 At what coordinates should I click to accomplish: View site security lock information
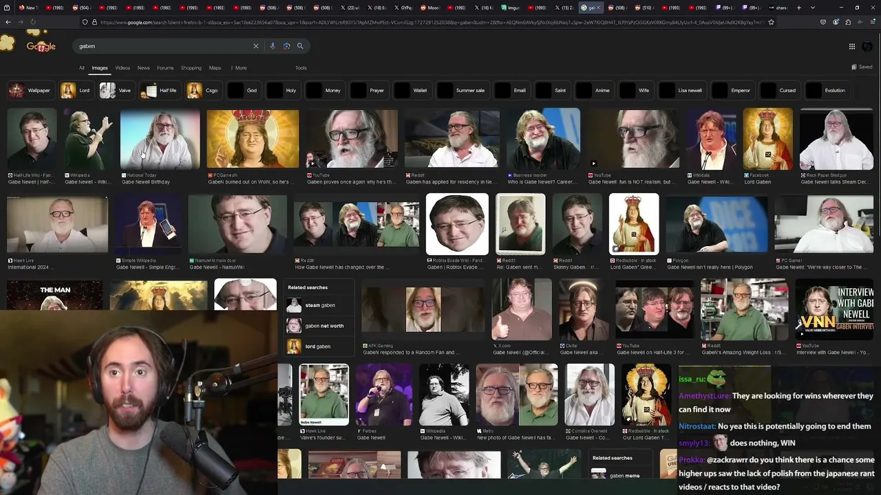pos(94,22)
